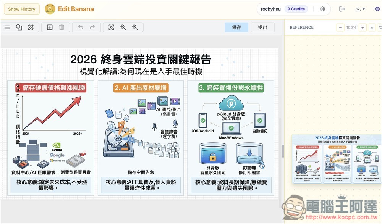382x224 pixels.
Task: Redo the last undone edit
Action: click(93, 27)
